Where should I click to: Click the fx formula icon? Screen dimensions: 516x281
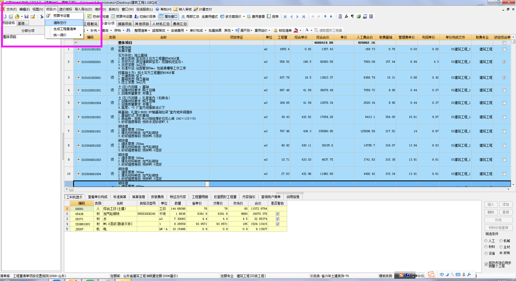(346, 16)
